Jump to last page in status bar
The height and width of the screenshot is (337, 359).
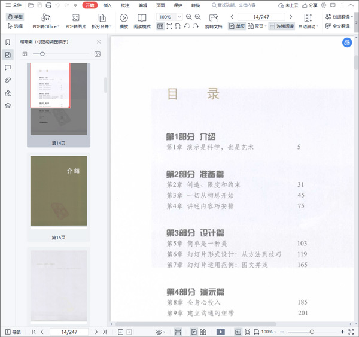pyautogui.click(x=105, y=332)
